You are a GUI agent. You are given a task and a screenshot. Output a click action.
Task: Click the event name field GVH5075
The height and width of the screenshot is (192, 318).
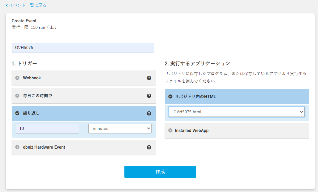pyautogui.click(x=83, y=48)
